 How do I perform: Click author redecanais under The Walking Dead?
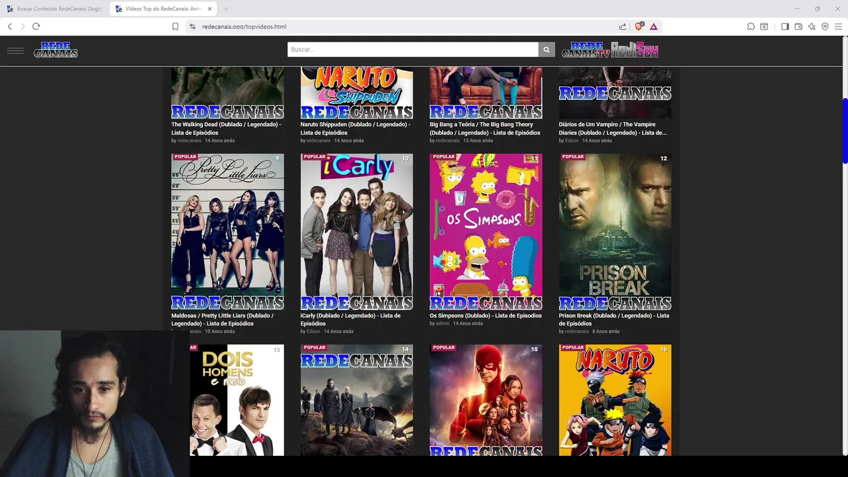pos(189,140)
